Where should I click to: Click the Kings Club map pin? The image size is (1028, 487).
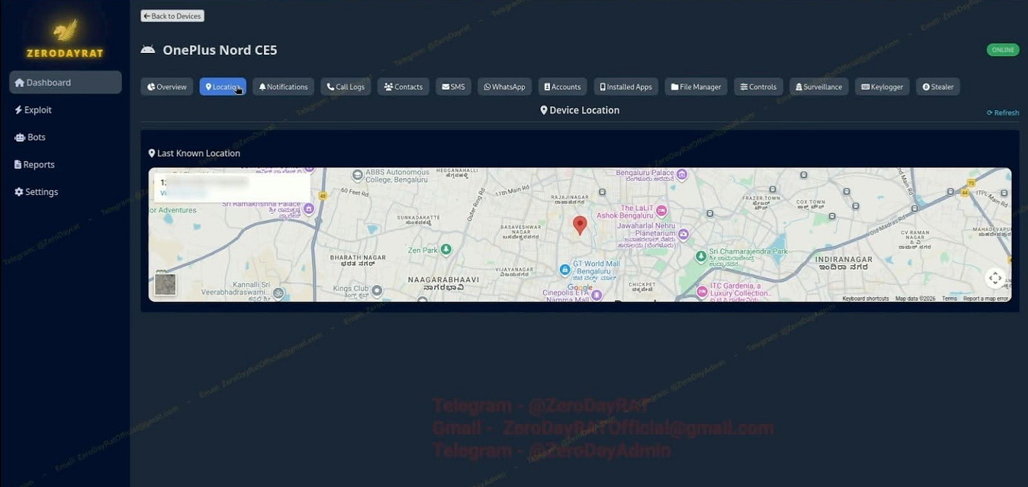click(378, 290)
